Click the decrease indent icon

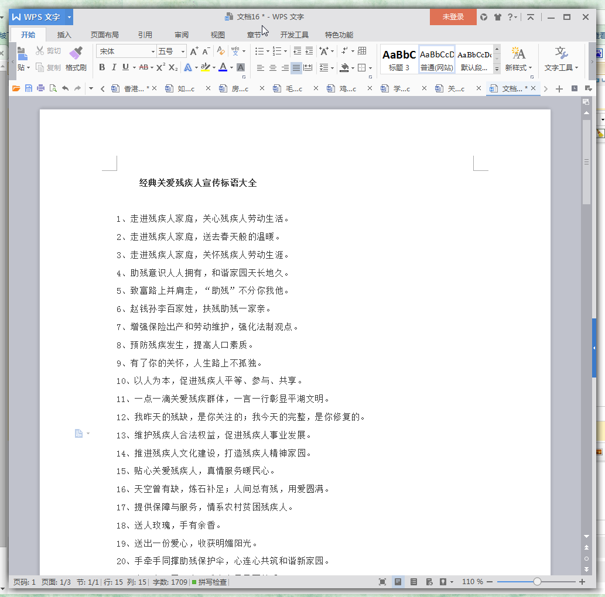[x=297, y=51]
